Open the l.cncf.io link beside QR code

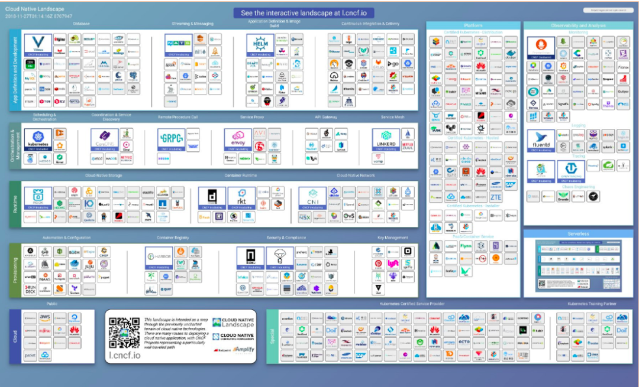click(x=125, y=355)
